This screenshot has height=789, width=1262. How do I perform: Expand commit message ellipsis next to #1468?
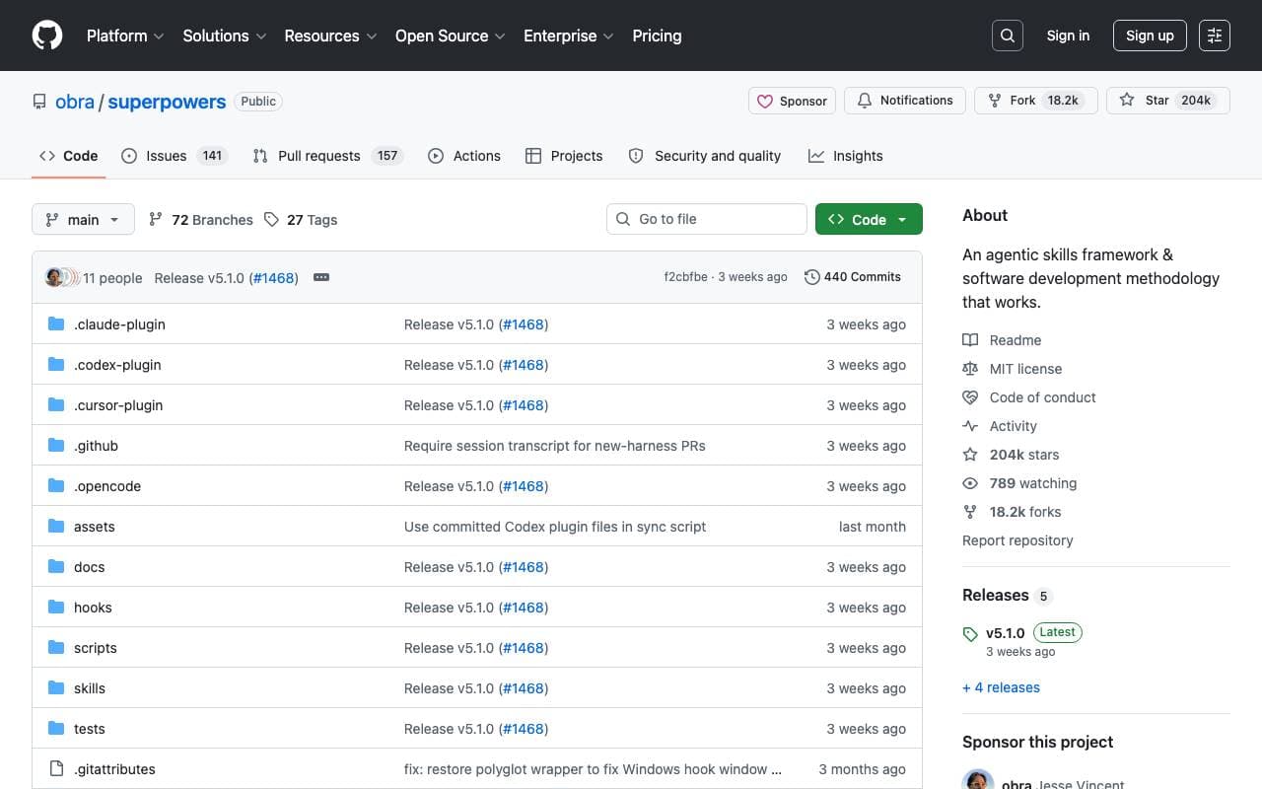pyautogui.click(x=321, y=277)
